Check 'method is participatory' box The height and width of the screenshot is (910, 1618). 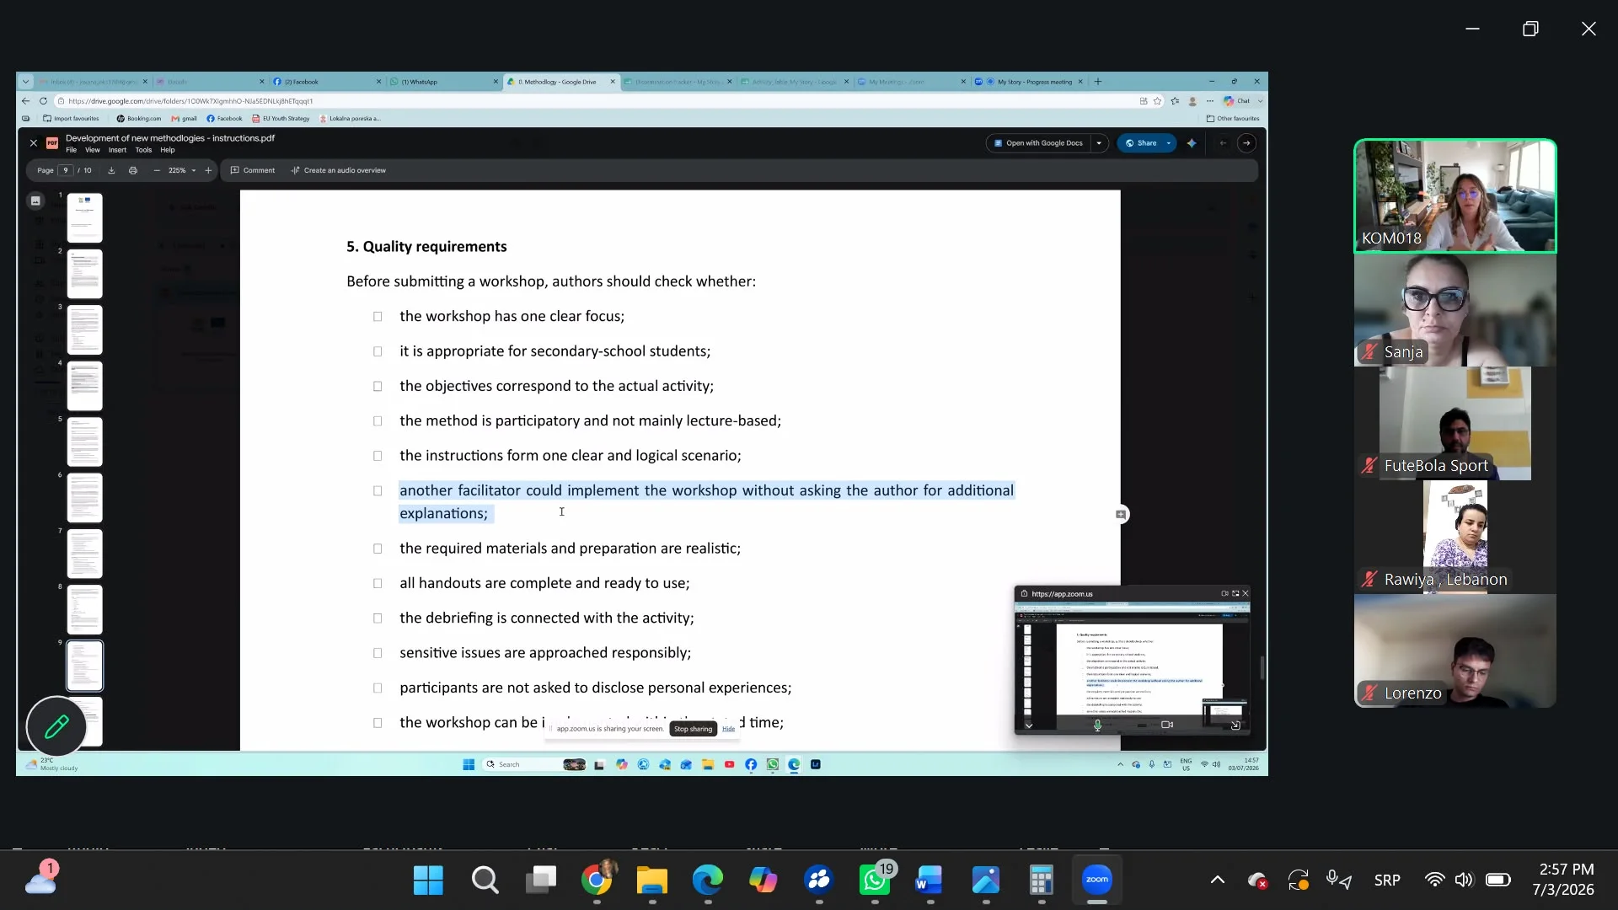378,420
